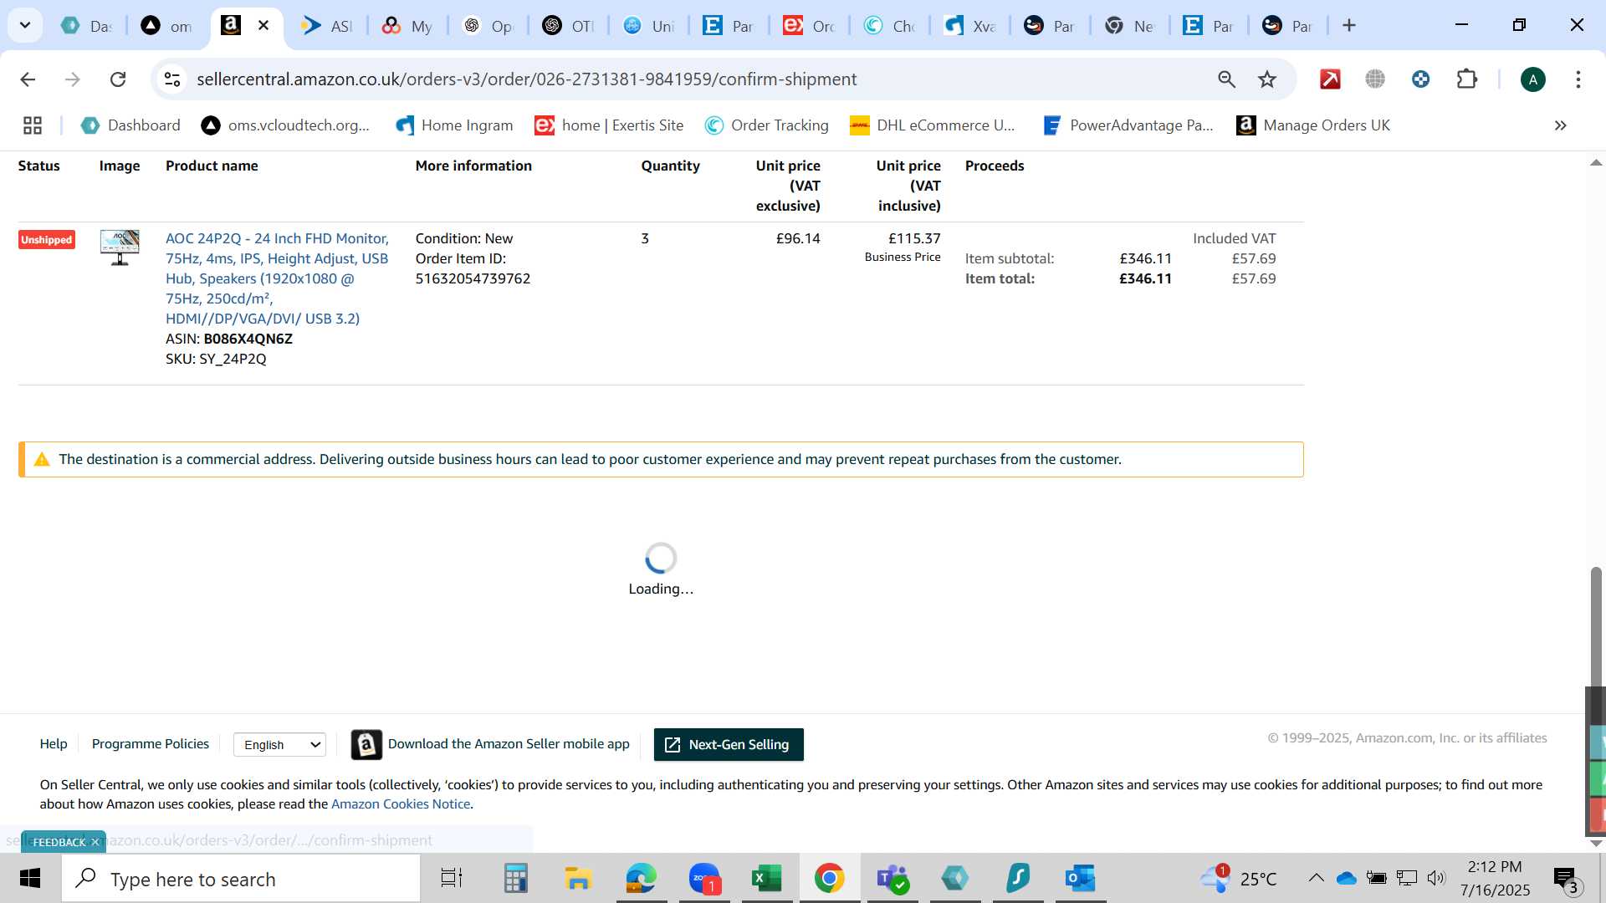Close the FEEDBACK tab

(x=95, y=842)
